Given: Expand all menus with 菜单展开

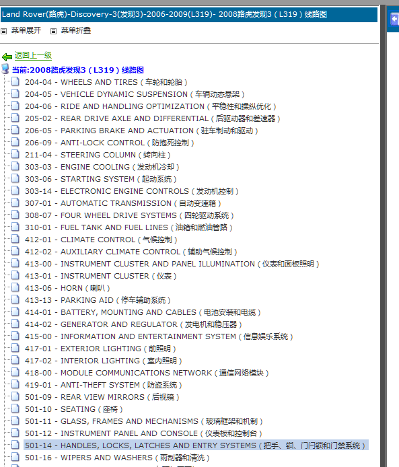Looking at the screenshot, I should click(26, 30).
